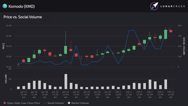This screenshot has width=188, height=106.
Task: Click the Feb 11 12:00 am axis label
Action: coord(171,94)
